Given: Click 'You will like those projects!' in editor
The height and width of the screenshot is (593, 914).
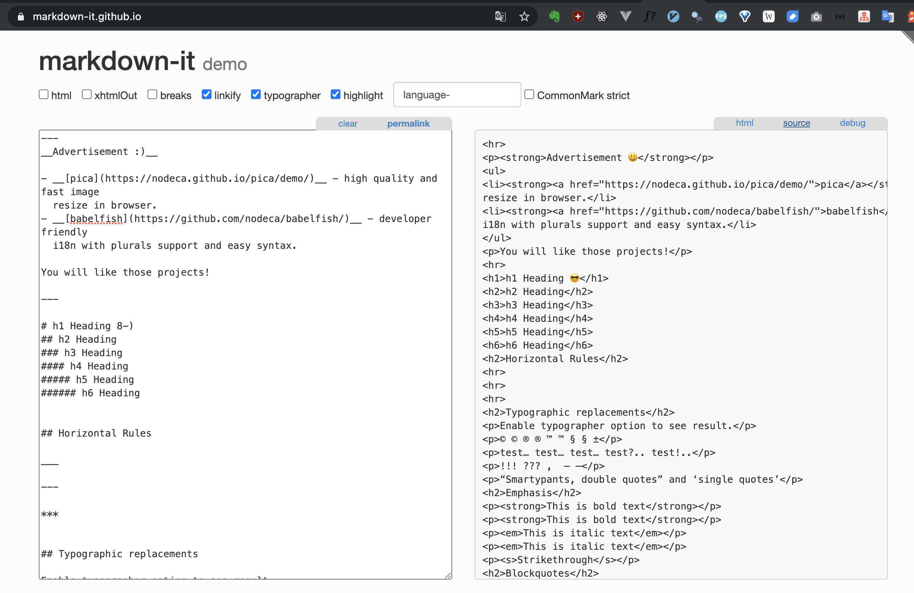Looking at the screenshot, I should click(126, 272).
